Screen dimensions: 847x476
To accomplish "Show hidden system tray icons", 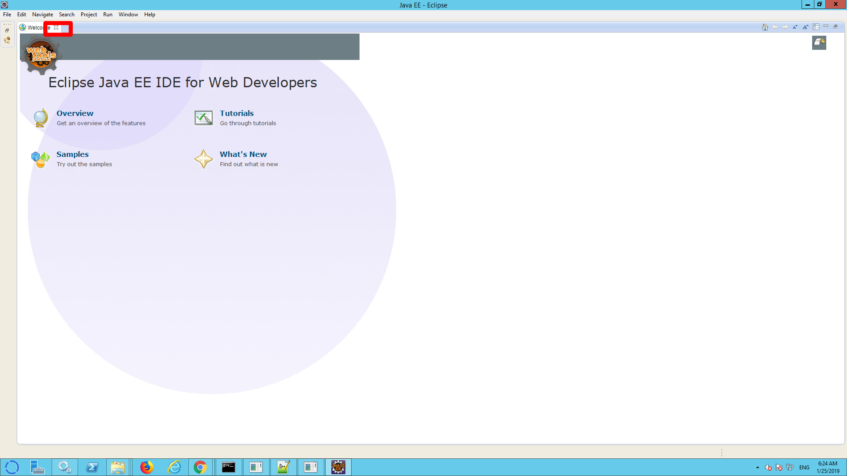I will point(757,468).
